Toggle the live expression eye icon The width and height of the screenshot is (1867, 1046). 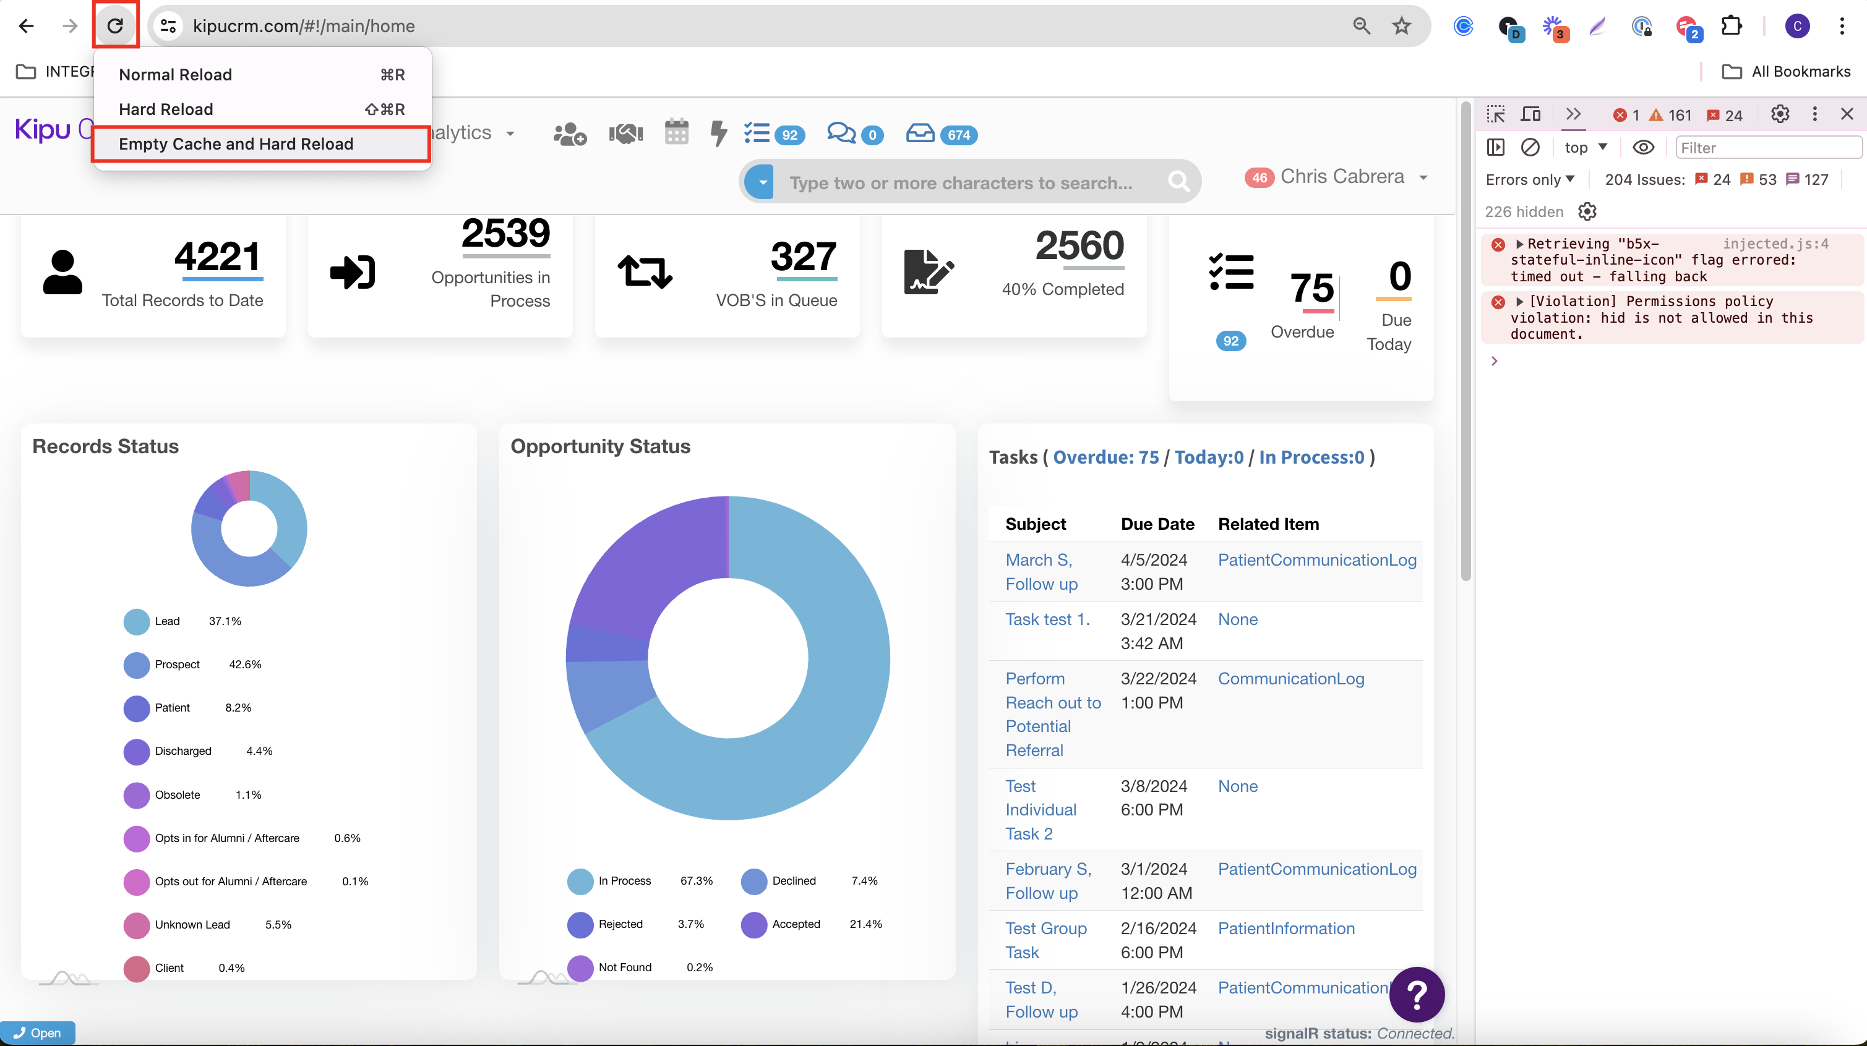[1642, 148]
